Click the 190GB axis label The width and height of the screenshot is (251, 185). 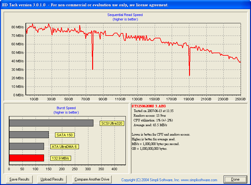pos(189,99)
